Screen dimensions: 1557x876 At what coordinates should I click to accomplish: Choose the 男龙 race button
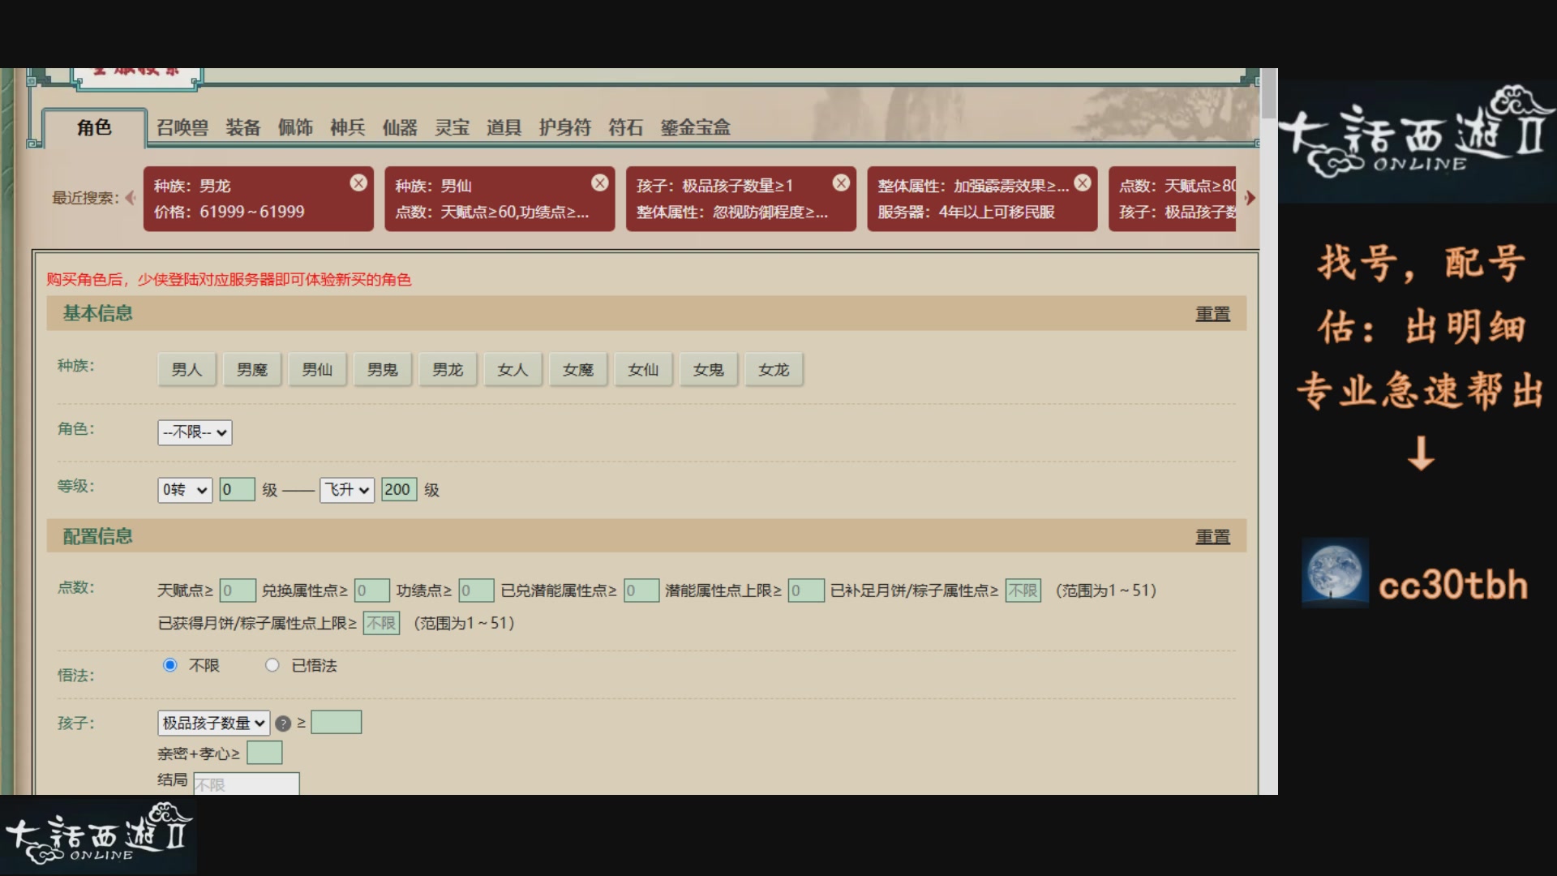point(448,370)
